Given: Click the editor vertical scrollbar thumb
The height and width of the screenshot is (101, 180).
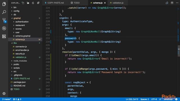Looking at the screenshot, I should (179, 51).
